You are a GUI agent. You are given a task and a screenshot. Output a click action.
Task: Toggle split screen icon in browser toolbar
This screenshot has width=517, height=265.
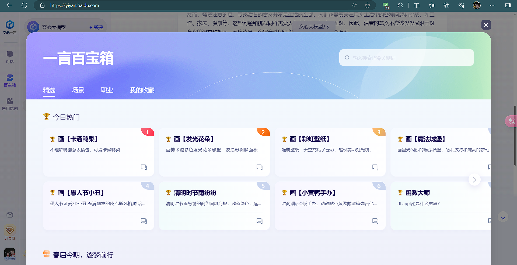click(x=416, y=5)
